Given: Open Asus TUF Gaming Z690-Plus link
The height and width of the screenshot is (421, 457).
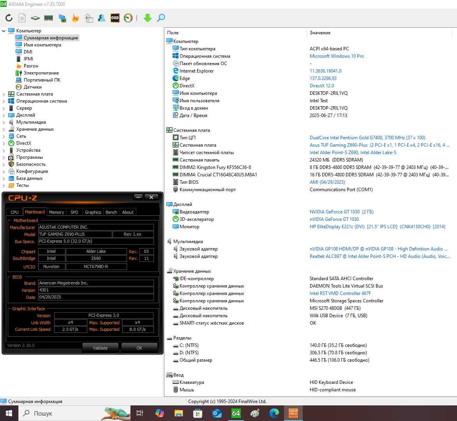Looking at the screenshot, I should point(379,145).
